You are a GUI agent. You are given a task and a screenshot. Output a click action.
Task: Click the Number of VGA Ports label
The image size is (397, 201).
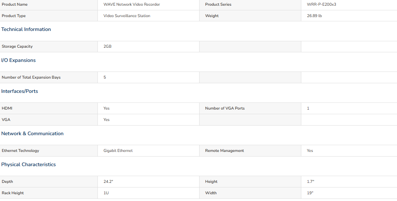click(225, 108)
